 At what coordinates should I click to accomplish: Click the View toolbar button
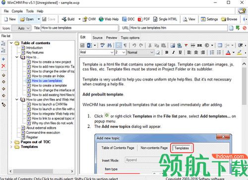[189, 19]
